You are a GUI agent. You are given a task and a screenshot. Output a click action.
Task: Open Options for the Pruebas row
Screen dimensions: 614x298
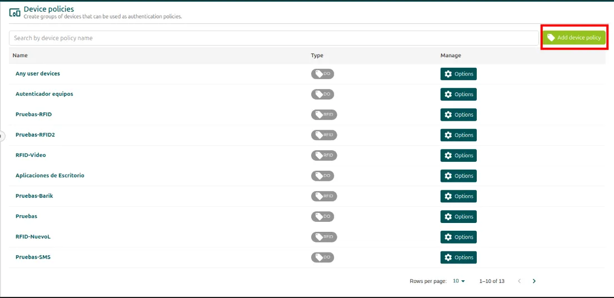coord(458,216)
